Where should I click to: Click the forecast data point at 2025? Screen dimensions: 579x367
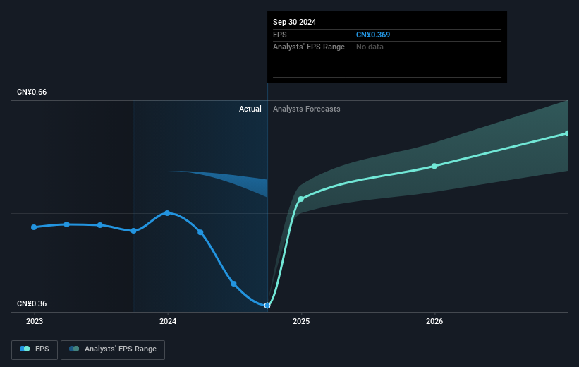[301, 199]
